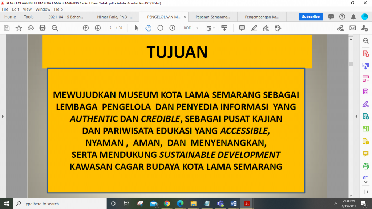Collapse the right tools pane
The image size is (372, 209).
coord(356,116)
